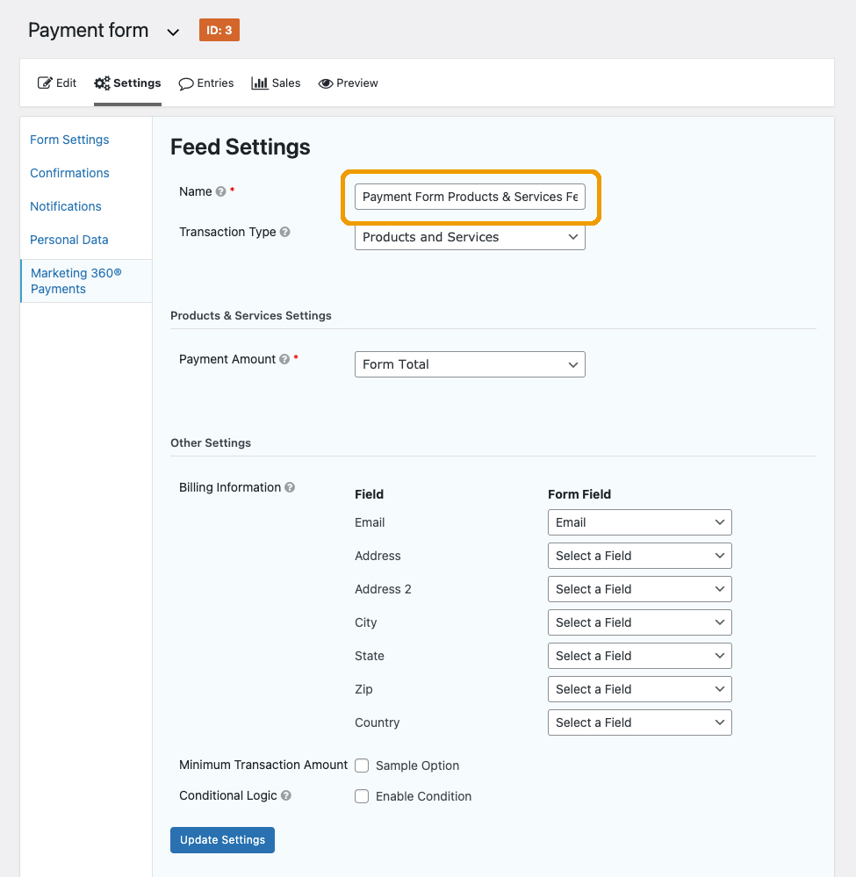
Task: Open the Transaction Type dropdown
Action: 470,237
